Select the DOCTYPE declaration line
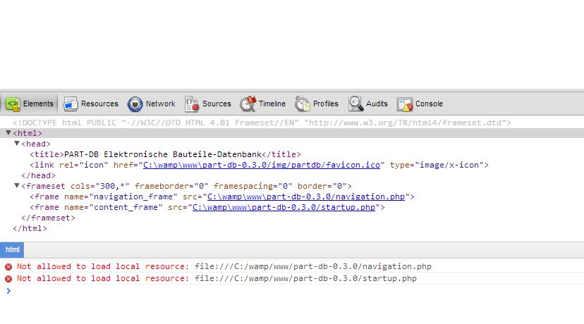The height and width of the screenshot is (324, 584). coord(262,123)
